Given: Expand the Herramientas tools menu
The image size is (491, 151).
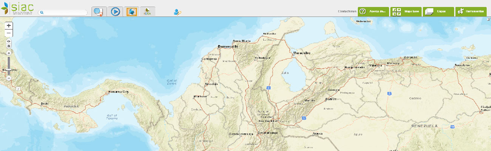Looking at the screenshot, I should [x=471, y=11].
